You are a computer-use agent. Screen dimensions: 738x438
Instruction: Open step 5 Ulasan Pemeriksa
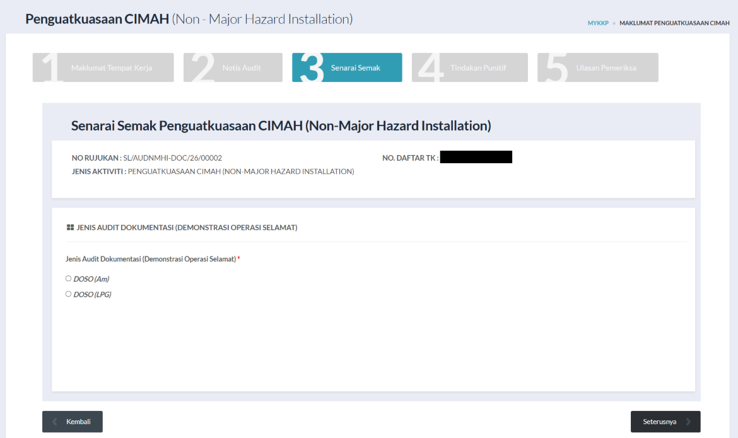pos(598,67)
